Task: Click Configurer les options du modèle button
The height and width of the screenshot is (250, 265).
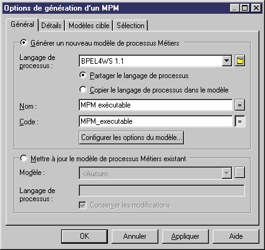Action: coord(132,137)
